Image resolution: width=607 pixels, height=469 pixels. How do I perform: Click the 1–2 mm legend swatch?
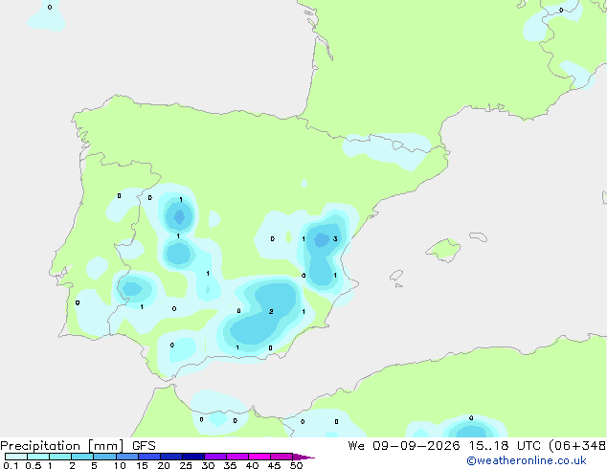pos(60,457)
